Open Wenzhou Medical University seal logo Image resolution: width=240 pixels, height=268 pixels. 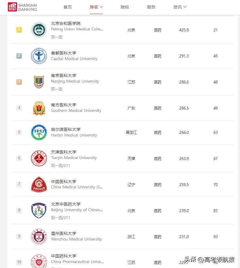point(39,236)
